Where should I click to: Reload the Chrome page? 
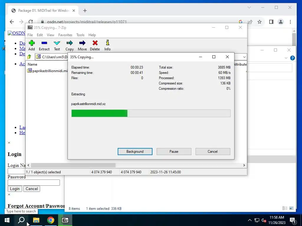[x=31, y=22]
